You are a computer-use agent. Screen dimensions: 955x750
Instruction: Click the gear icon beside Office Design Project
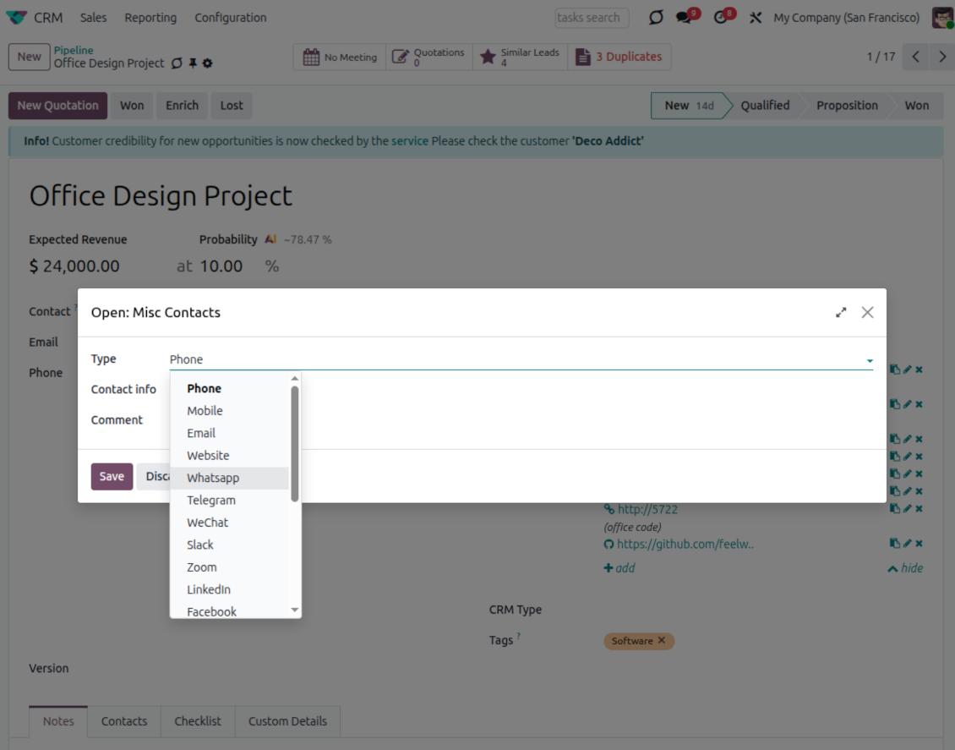click(x=208, y=63)
